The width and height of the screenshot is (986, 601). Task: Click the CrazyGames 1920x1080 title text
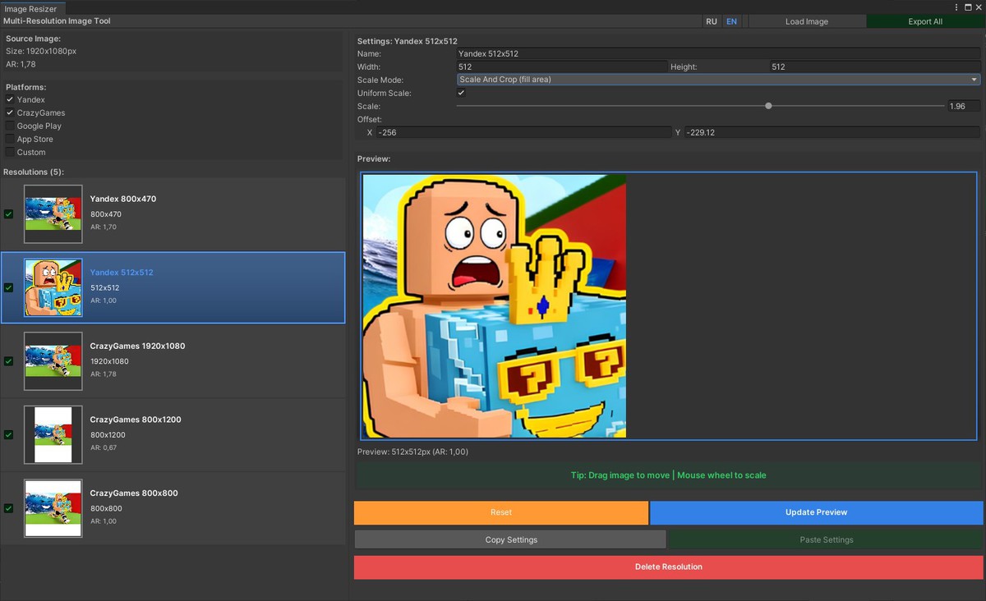(137, 346)
